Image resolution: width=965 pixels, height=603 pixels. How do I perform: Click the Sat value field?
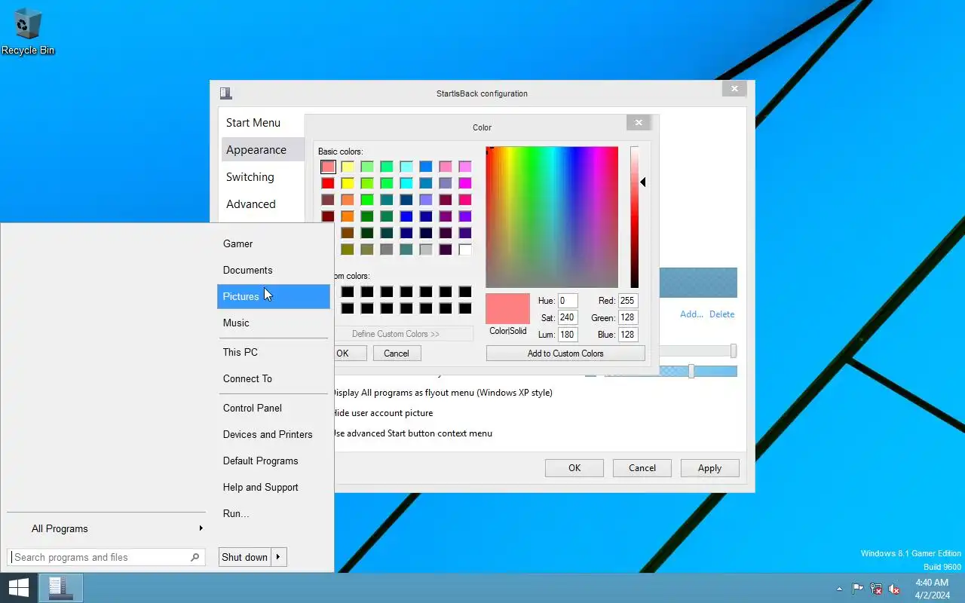tap(568, 317)
